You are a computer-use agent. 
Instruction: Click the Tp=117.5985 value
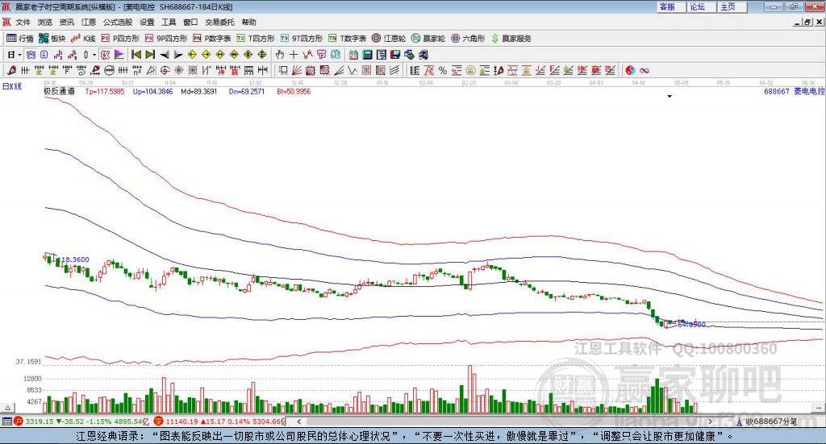pos(105,92)
